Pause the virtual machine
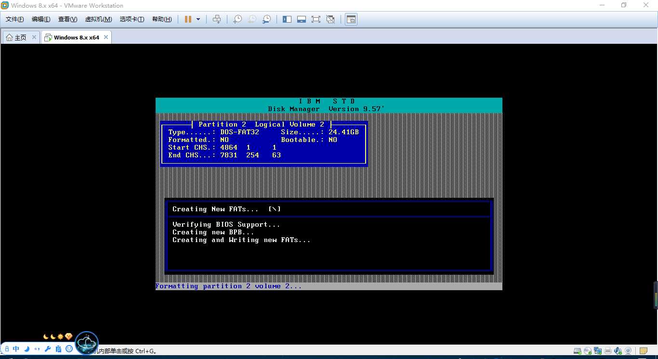This screenshot has width=658, height=359. [x=188, y=19]
